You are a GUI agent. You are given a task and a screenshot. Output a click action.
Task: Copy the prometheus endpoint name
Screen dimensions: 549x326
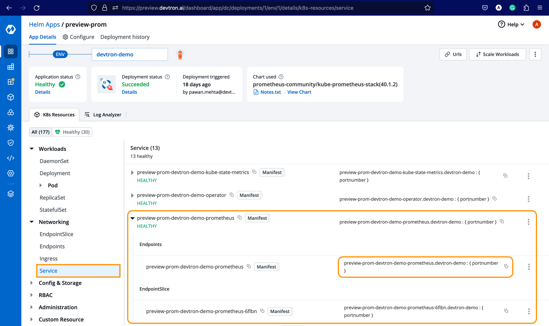[x=249, y=266]
